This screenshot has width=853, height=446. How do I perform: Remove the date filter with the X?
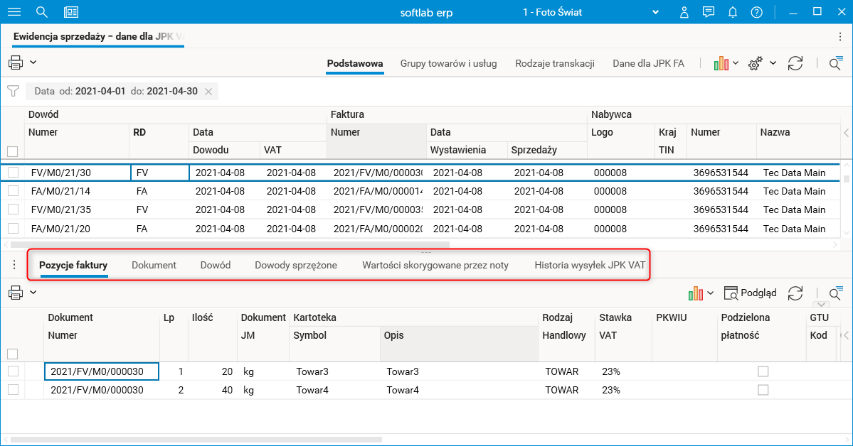(208, 92)
